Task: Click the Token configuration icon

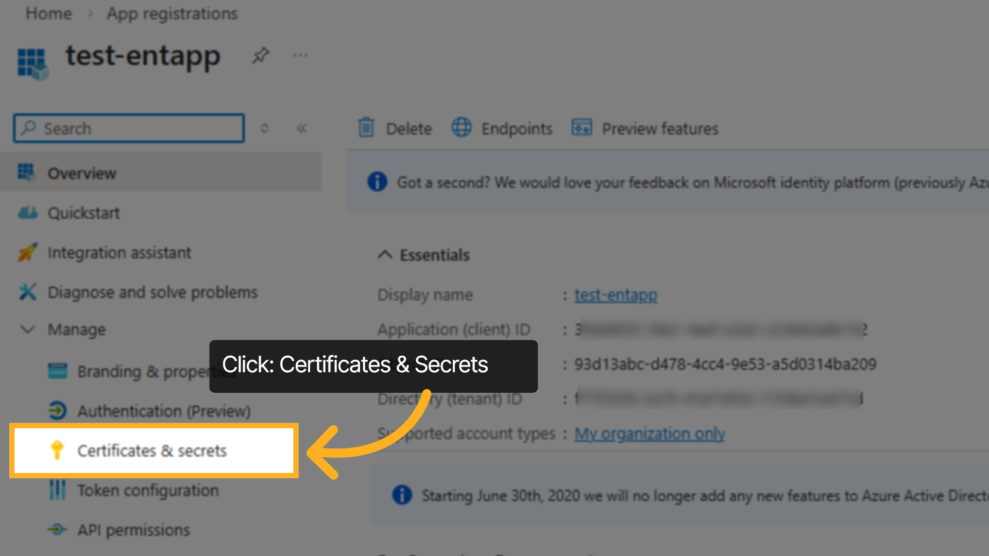Action: coord(57,491)
